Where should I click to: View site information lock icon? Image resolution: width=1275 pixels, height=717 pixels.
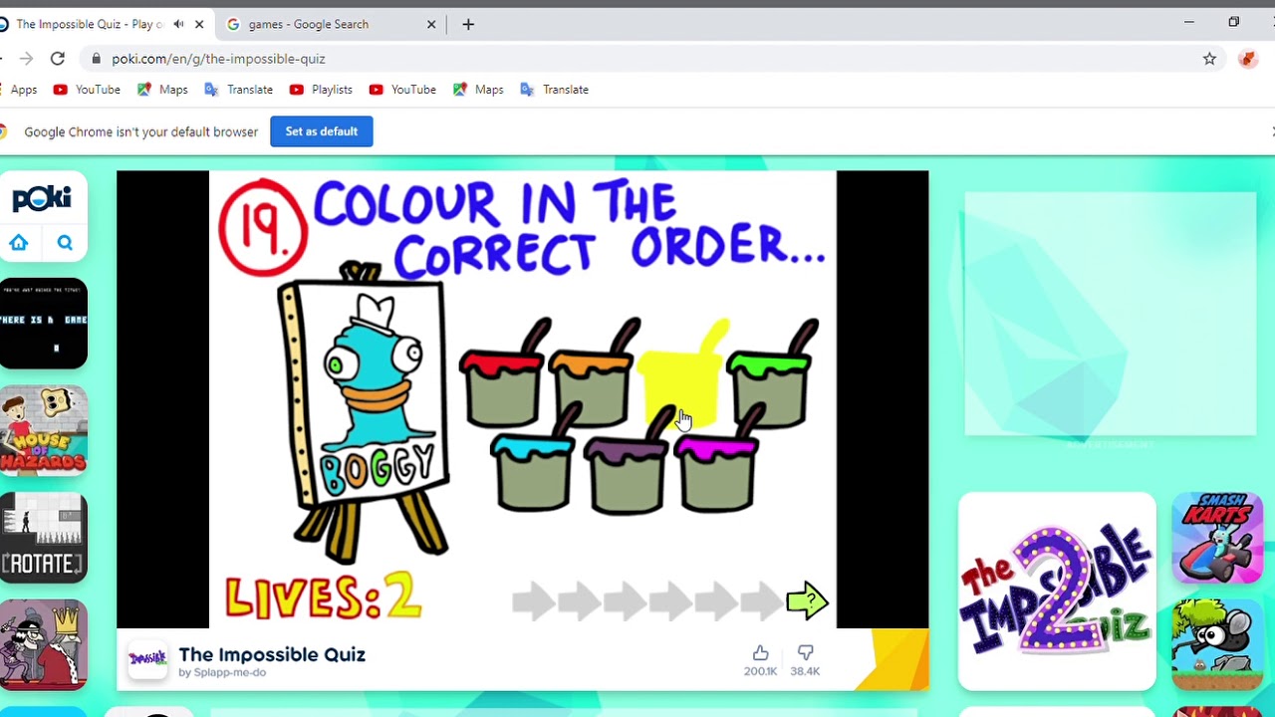tap(97, 59)
